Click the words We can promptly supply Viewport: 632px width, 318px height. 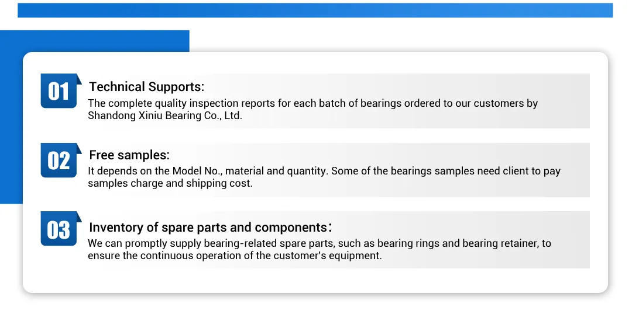click(x=138, y=243)
